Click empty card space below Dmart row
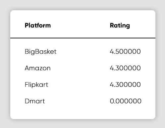Image resolution: width=165 pixels, height=128 pixels. click(x=83, y=112)
